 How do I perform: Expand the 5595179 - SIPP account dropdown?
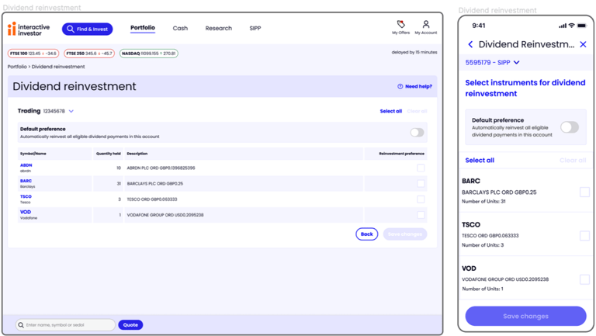pyautogui.click(x=517, y=62)
